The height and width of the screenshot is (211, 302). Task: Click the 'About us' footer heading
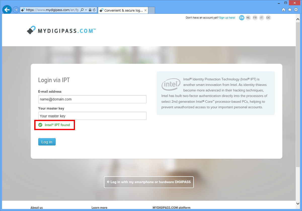point(36,208)
